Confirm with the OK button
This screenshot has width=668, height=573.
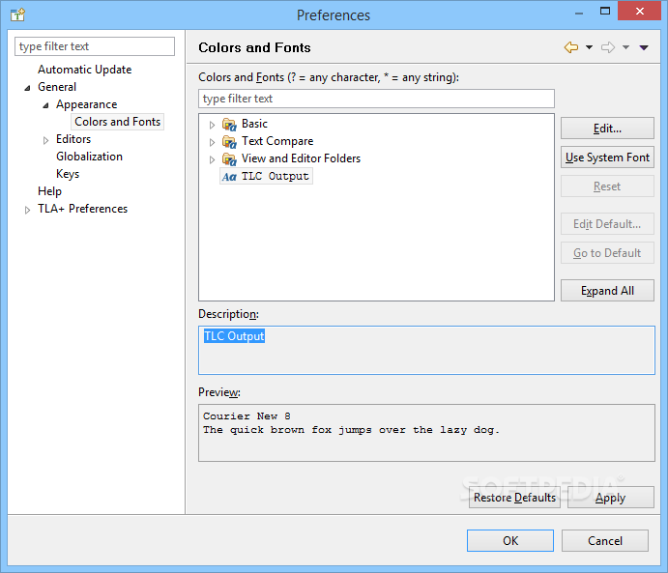pos(510,541)
